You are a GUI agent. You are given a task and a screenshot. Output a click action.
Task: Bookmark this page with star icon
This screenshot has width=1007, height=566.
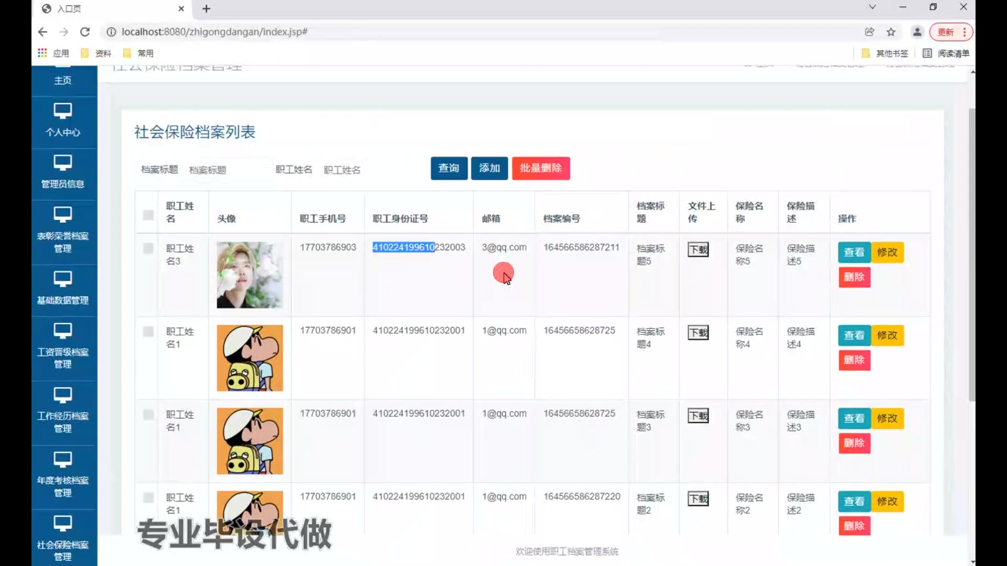tap(891, 32)
